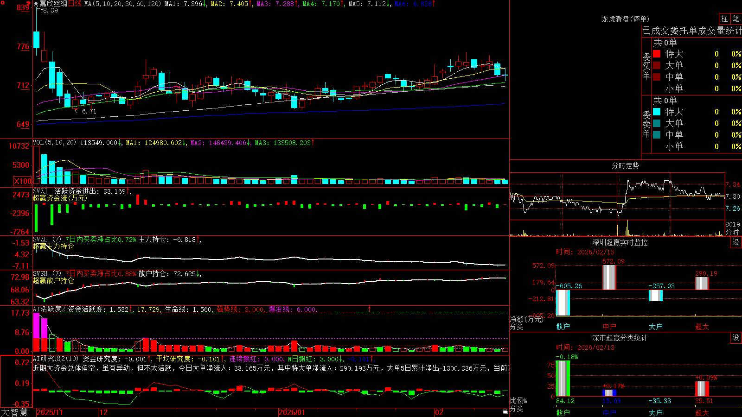Click 大户 category in 实时监控 chart
This screenshot has height=417, width=742.
656,327
